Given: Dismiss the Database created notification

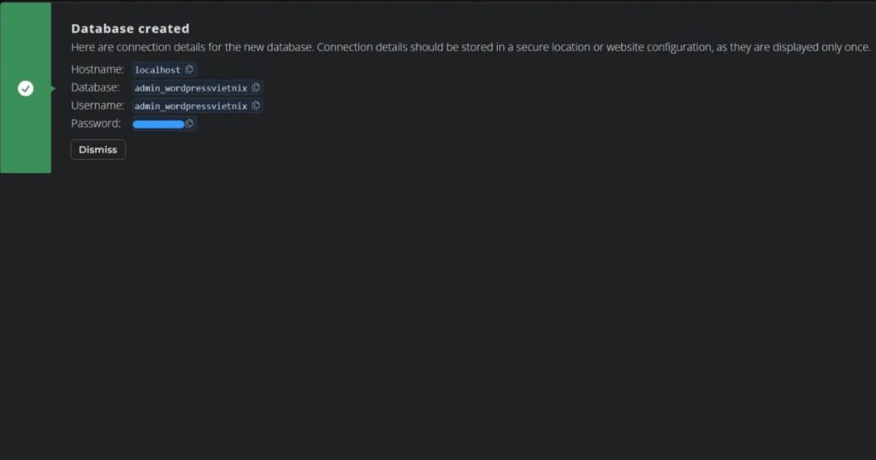Looking at the screenshot, I should pyautogui.click(x=98, y=150).
